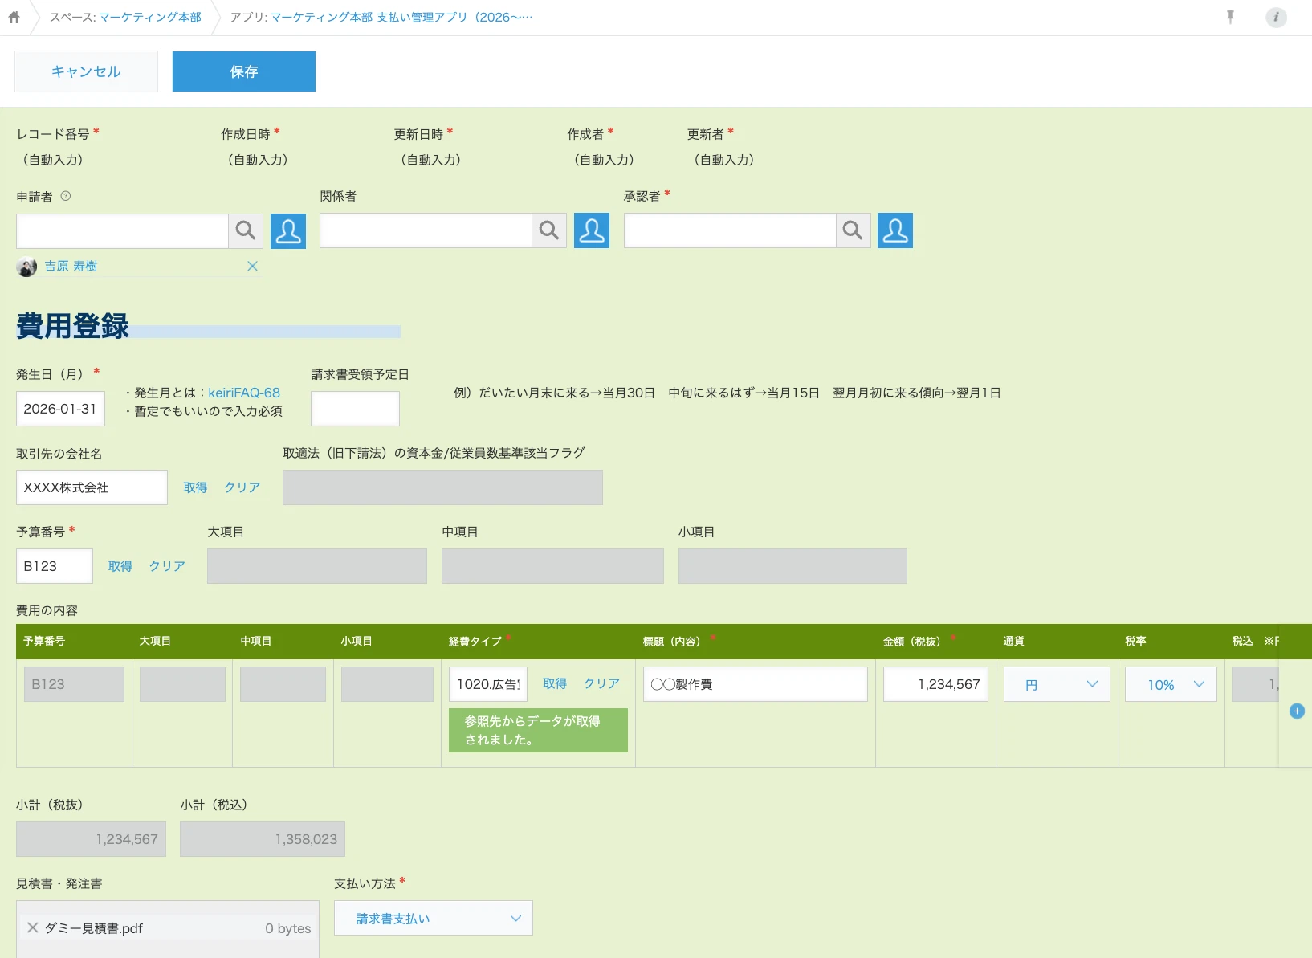Click クリア next to 予算番号 B123
The height and width of the screenshot is (958, 1312).
coord(167,566)
